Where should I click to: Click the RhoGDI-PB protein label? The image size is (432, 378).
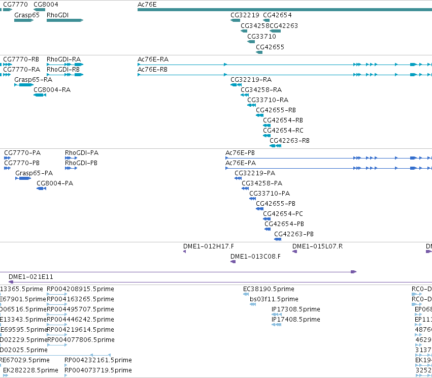(x=81, y=163)
